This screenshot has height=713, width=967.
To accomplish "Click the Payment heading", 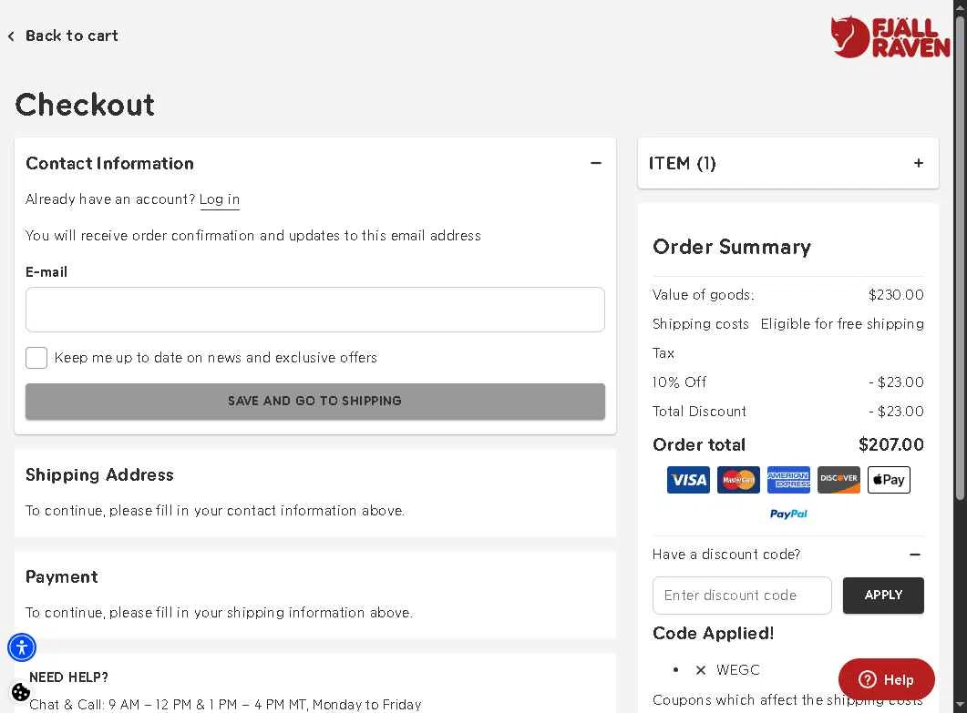I will [62, 576].
